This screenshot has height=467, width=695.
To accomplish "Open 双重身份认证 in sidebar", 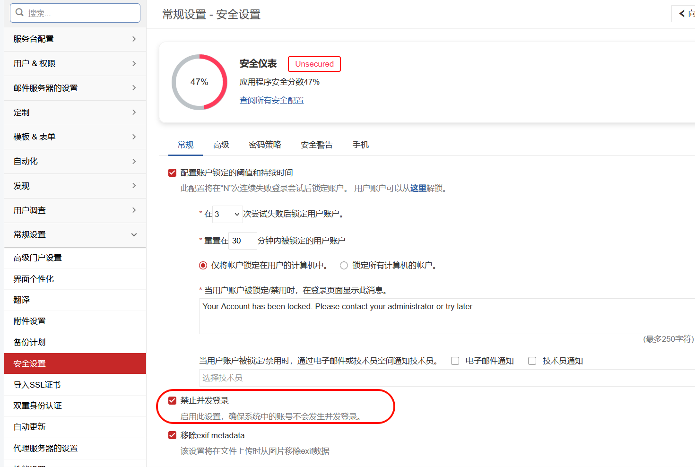I will click(38, 406).
